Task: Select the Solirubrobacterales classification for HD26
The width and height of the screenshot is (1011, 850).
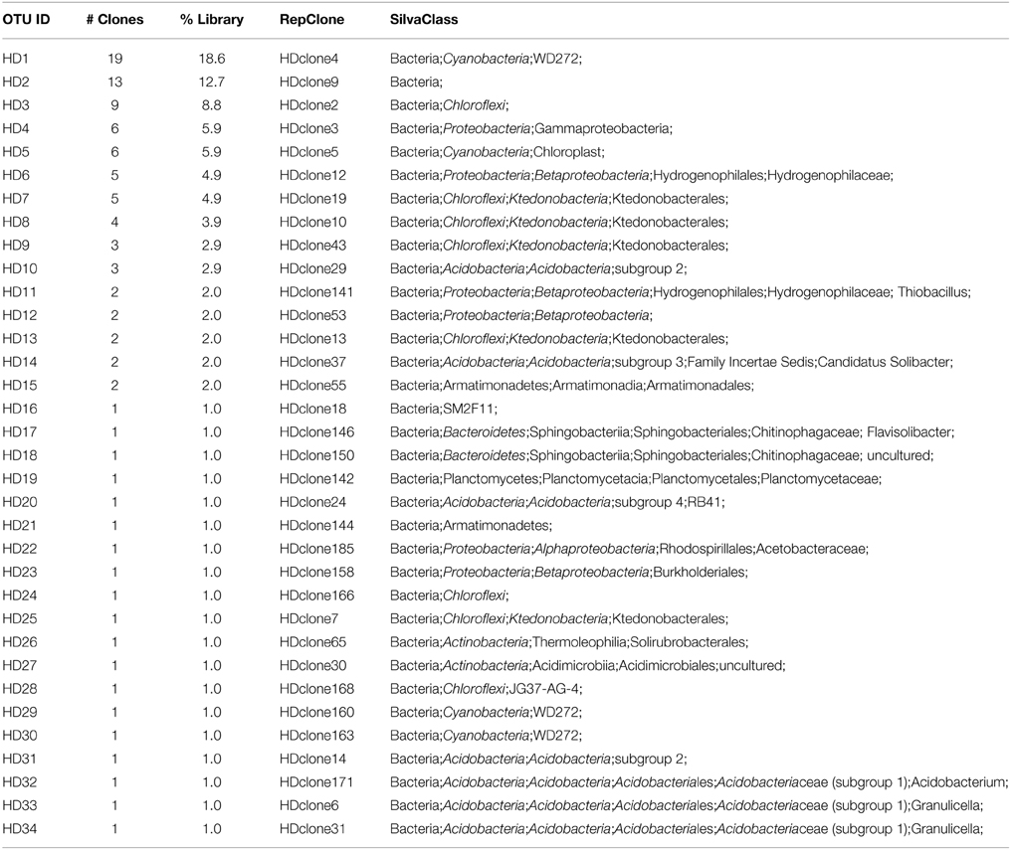Action: [688, 642]
